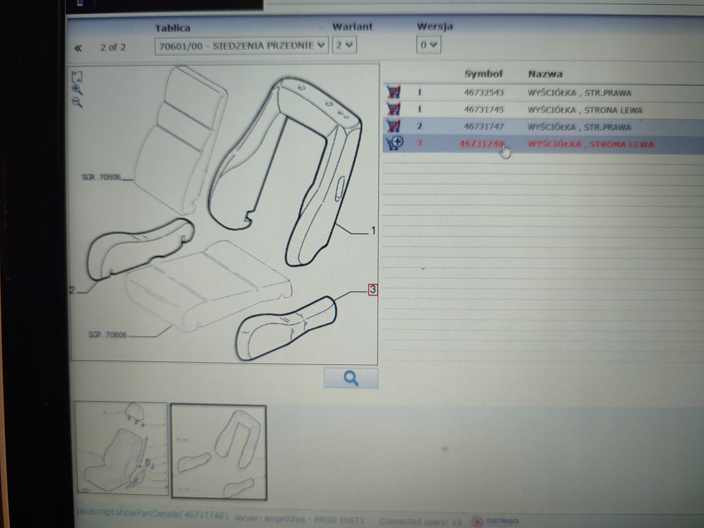Click the unavailable cart icon for part 46732543
The width and height of the screenshot is (704, 528).
394,93
